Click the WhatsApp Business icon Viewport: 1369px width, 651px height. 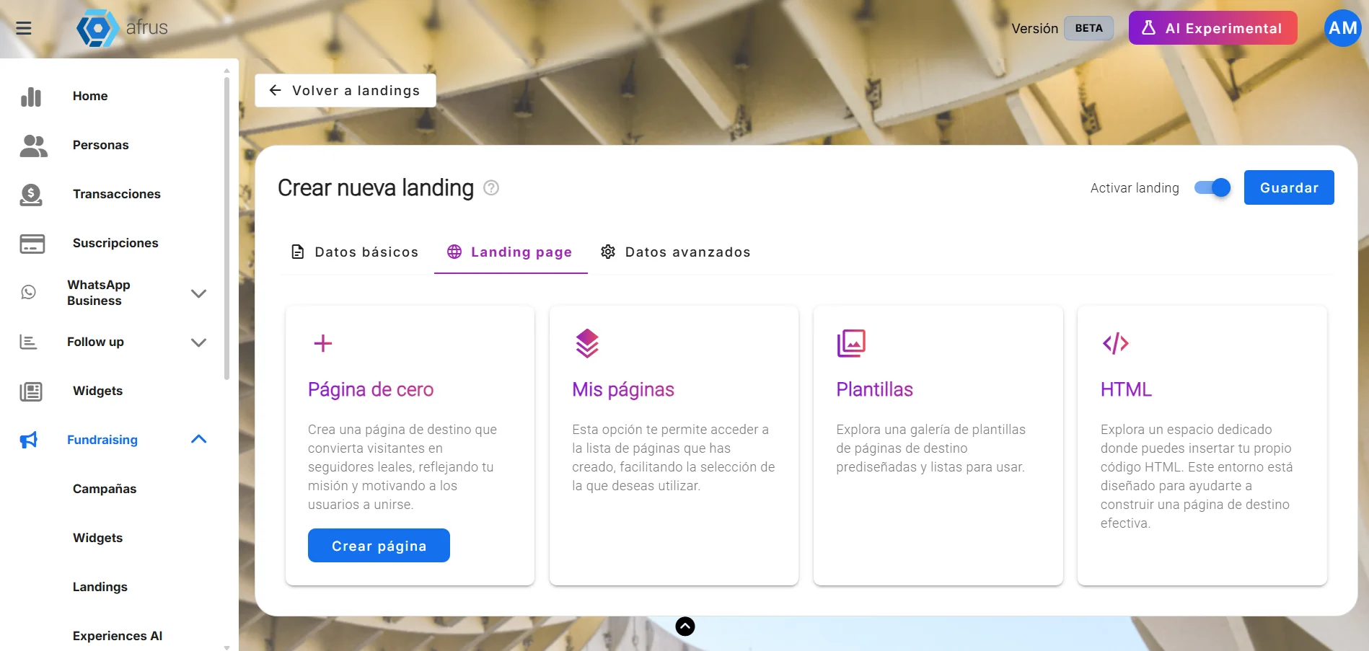click(x=29, y=292)
